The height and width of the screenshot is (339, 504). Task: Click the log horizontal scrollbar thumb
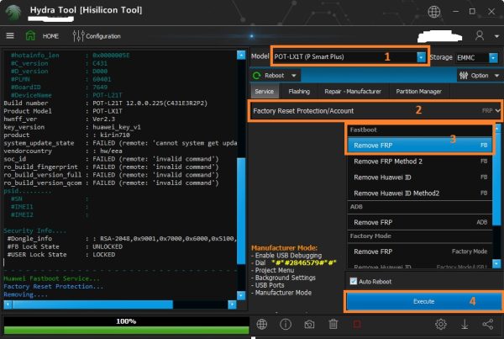pyautogui.click(x=92, y=305)
